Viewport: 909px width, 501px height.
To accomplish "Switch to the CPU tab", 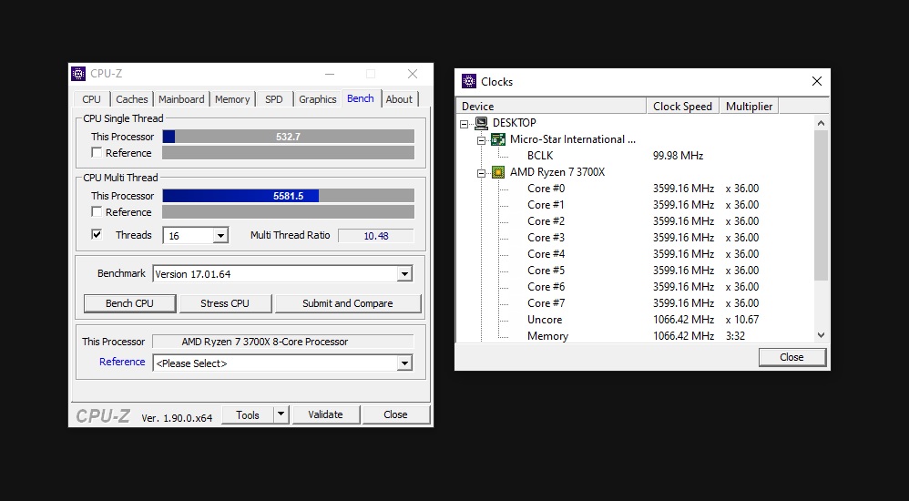I will click(x=92, y=99).
